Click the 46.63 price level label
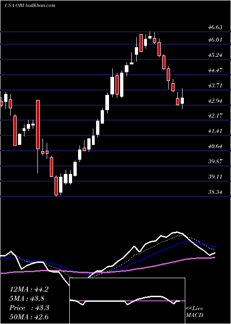231x324 pixels. tap(215, 27)
